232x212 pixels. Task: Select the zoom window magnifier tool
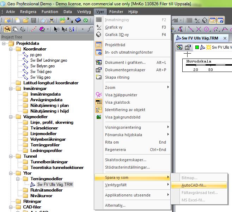pos(7,29)
